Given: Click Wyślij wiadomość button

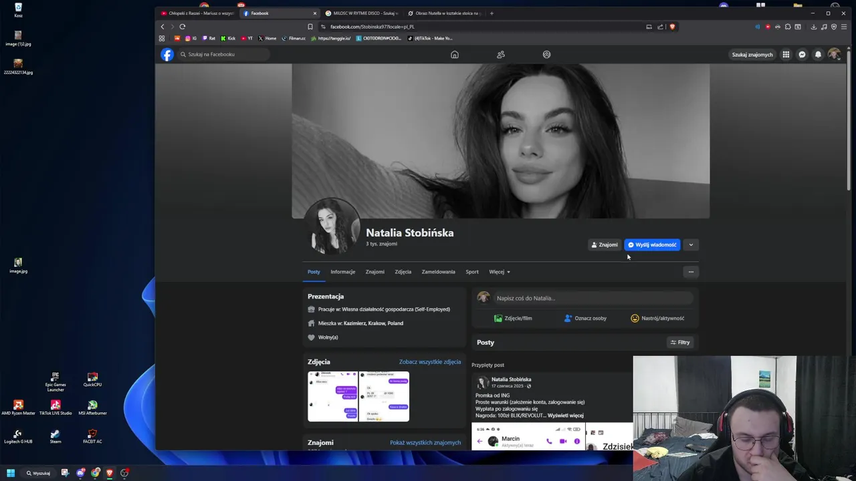Looking at the screenshot, I should 652,245.
